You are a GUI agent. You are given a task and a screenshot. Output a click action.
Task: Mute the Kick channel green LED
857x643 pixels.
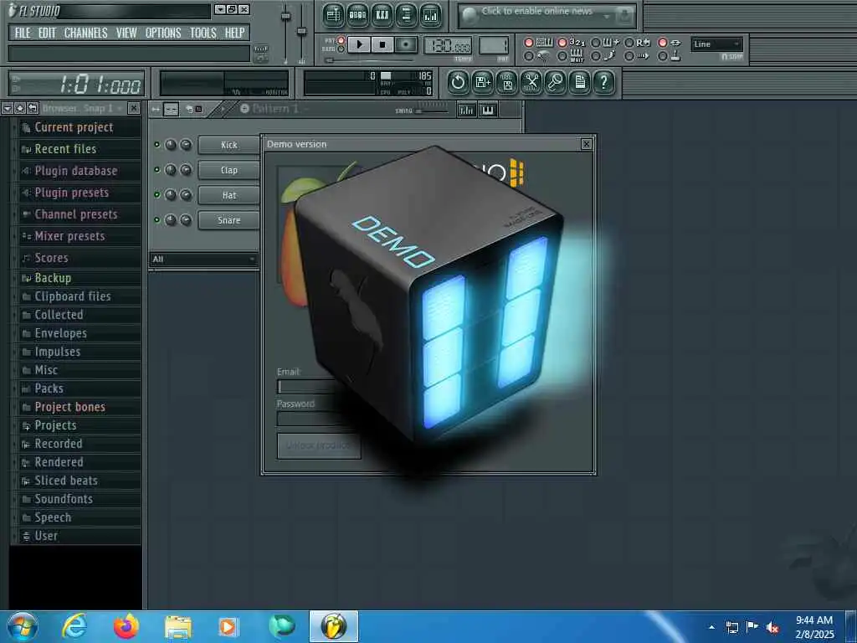pos(157,145)
